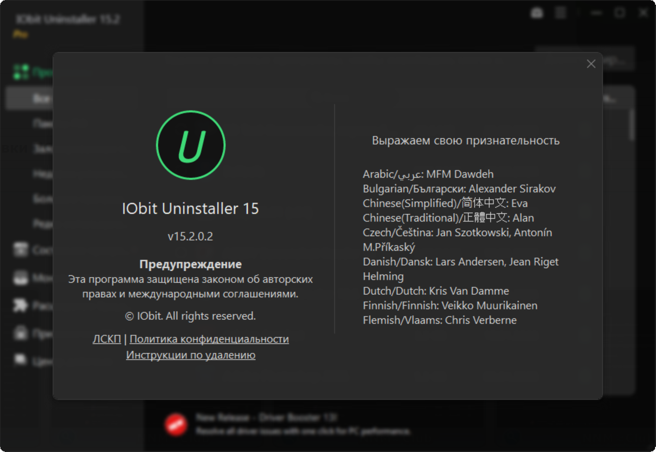The width and height of the screenshot is (656, 452).
Task: Maximize the IObit Uninstaller window
Action: [x=620, y=13]
